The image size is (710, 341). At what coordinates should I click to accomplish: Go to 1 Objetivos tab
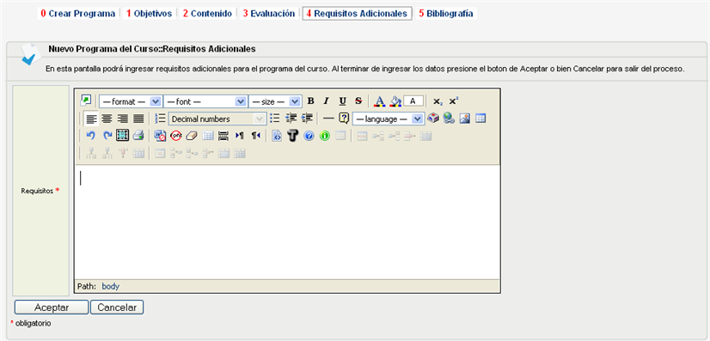(x=149, y=14)
